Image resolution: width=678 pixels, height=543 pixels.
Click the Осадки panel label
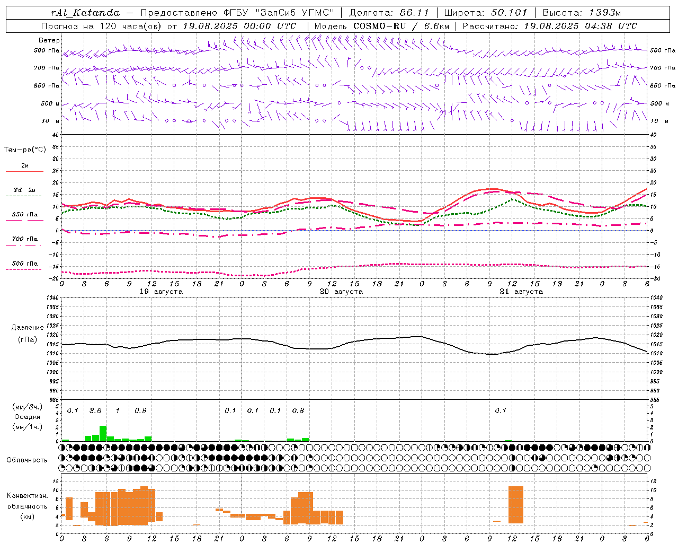[x=28, y=417]
